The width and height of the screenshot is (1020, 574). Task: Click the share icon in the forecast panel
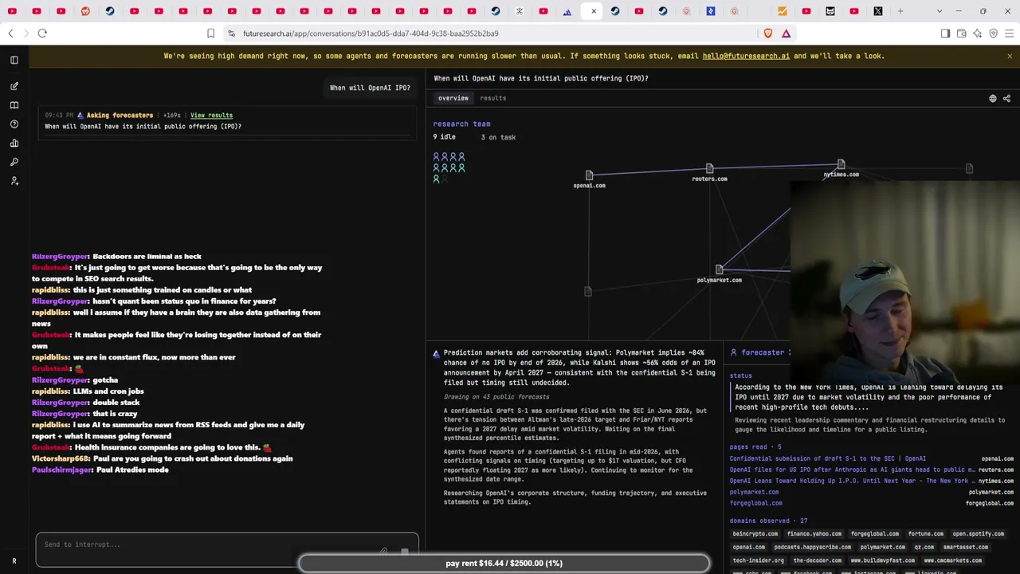(x=1006, y=99)
